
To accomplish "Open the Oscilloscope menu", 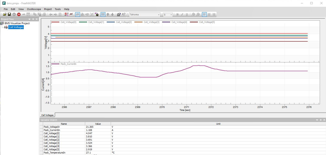I will 34,9.
